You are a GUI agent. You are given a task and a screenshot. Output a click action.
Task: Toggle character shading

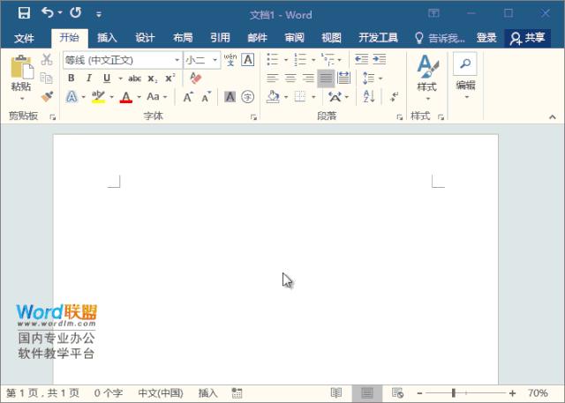tap(230, 96)
